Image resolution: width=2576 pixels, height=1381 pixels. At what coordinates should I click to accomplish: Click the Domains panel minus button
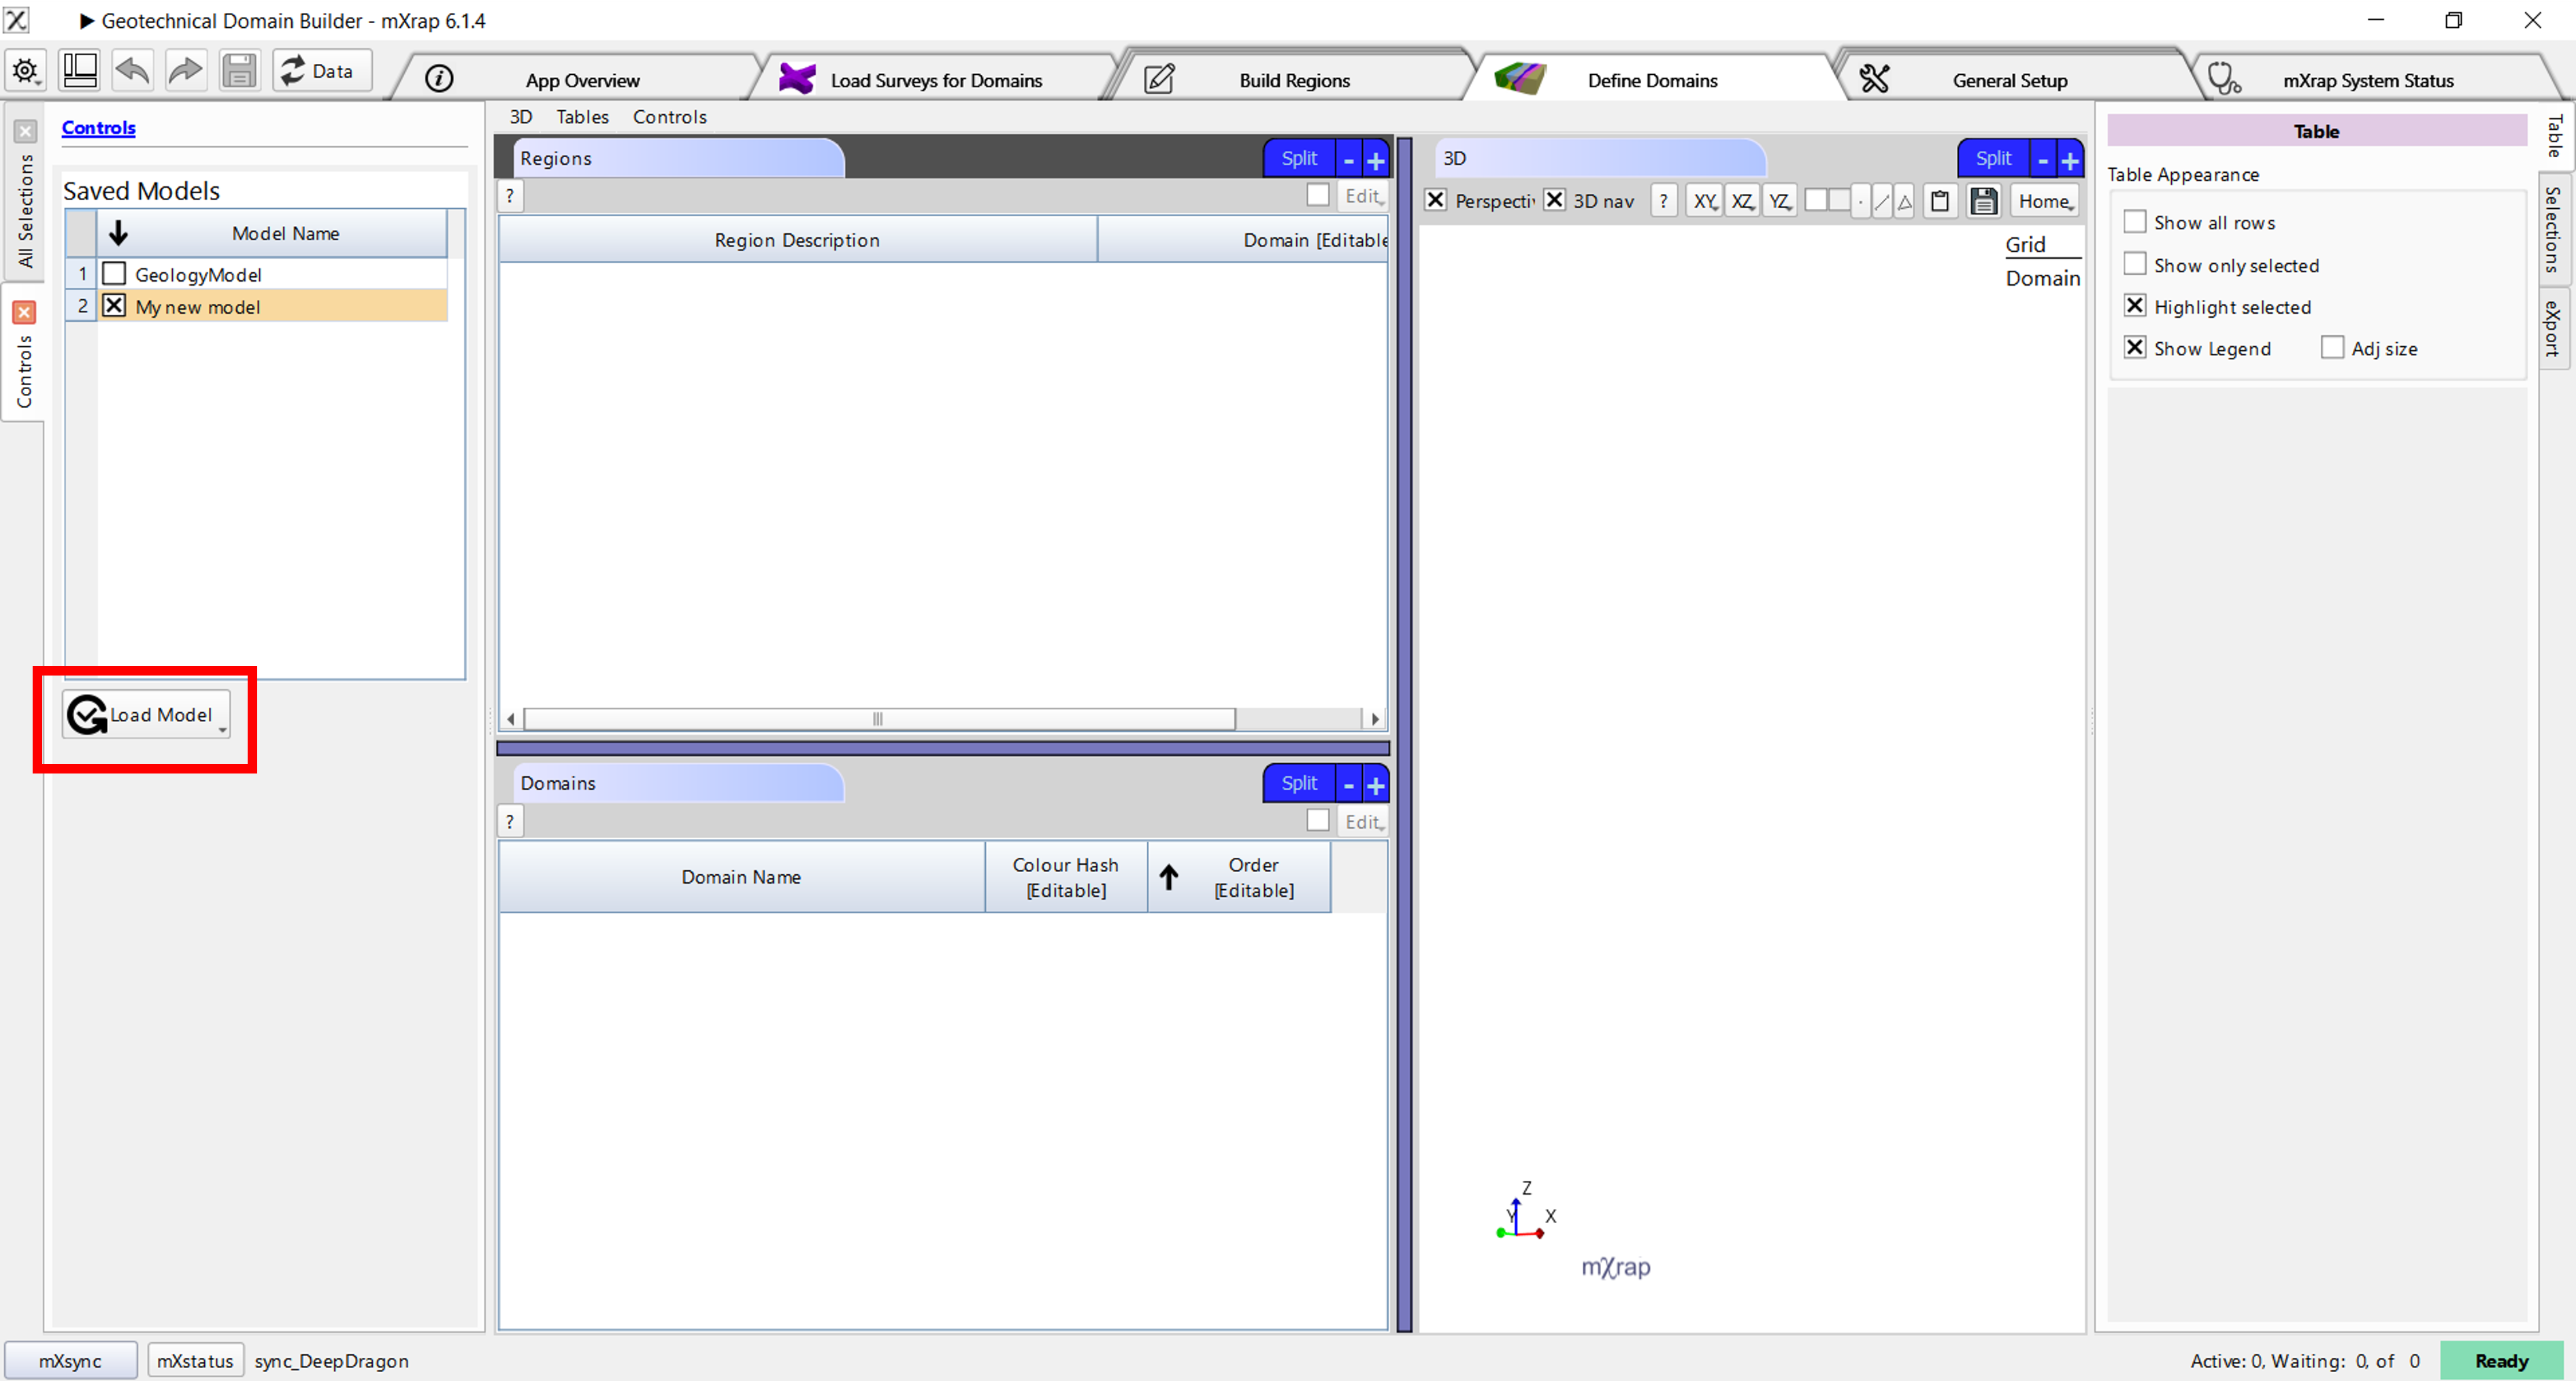coord(1348,784)
